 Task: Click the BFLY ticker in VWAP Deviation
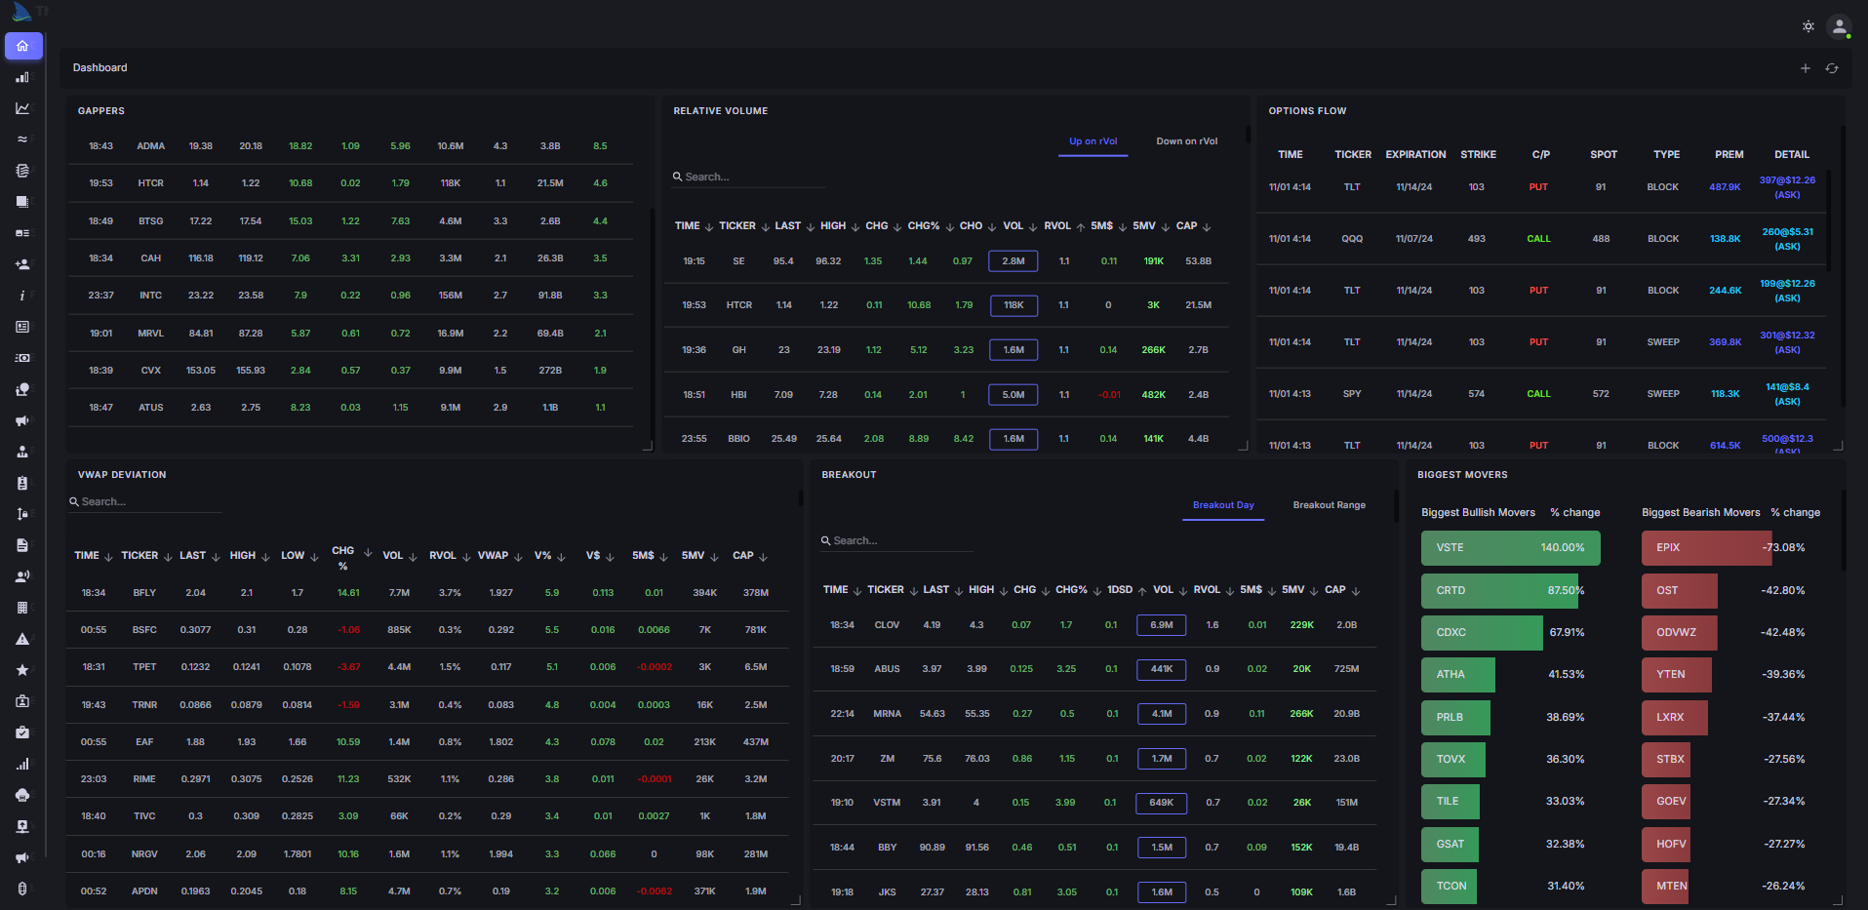[x=144, y=593]
